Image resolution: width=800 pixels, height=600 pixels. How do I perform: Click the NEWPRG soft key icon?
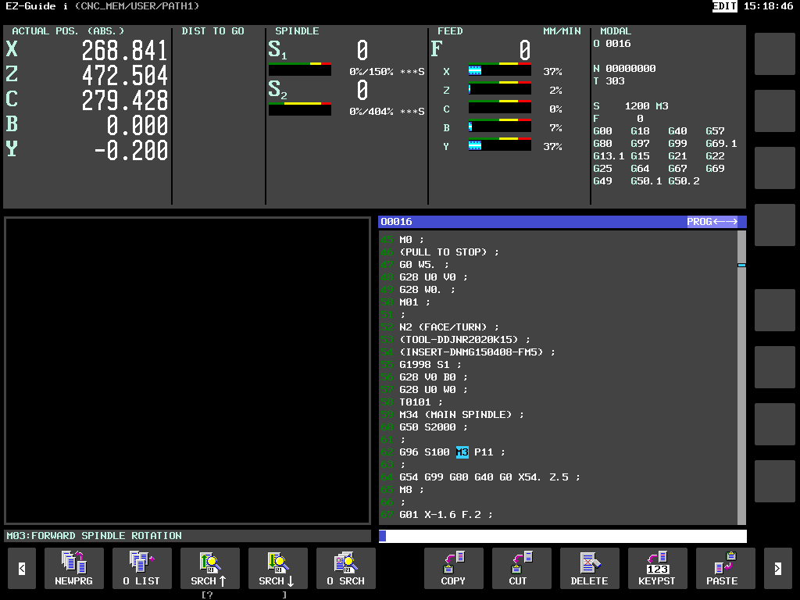click(x=74, y=569)
